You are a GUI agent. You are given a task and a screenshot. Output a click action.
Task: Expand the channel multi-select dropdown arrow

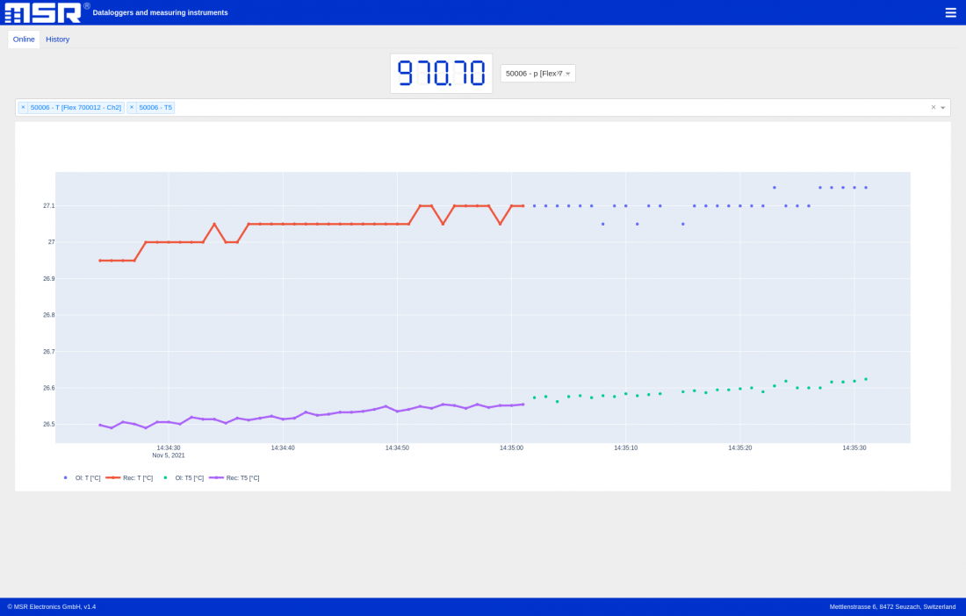[x=943, y=108]
